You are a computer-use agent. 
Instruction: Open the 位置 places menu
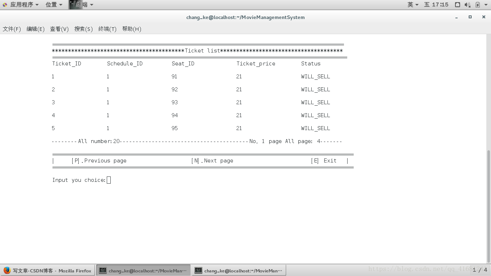click(x=54, y=5)
